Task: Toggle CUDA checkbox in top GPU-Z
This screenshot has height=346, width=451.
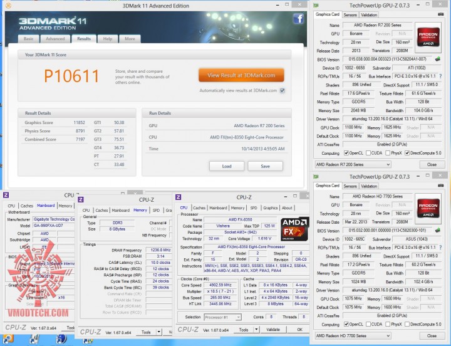Action: [x=368, y=153]
